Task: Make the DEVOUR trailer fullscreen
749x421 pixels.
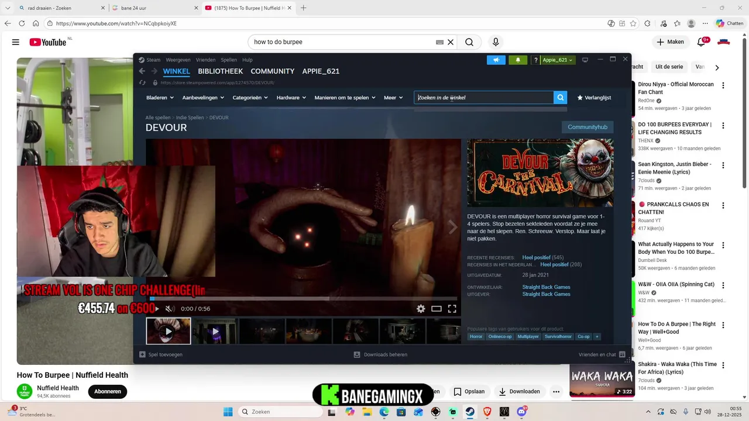Action: pyautogui.click(x=452, y=309)
